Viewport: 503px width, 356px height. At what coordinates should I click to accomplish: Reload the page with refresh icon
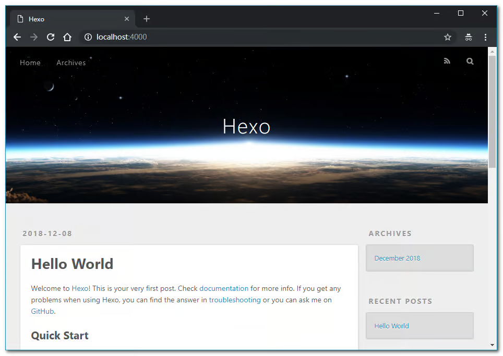click(x=51, y=37)
